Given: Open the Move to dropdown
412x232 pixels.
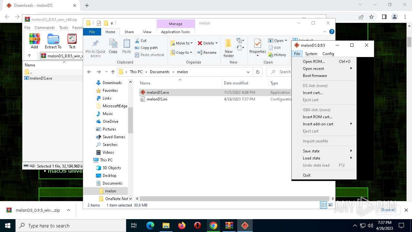Looking at the screenshot, I should [x=182, y=43].
